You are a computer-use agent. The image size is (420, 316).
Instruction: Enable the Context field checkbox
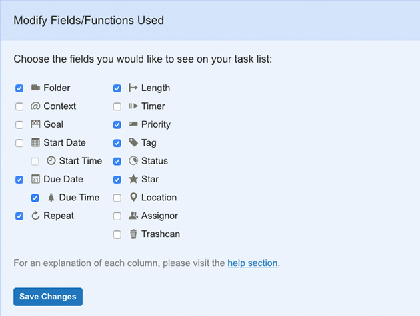tap(19, 106)
